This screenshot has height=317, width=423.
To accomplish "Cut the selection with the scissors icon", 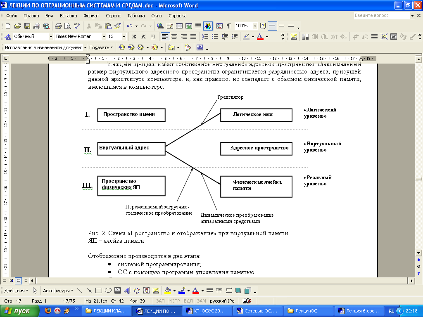I will tap(89, 26).
